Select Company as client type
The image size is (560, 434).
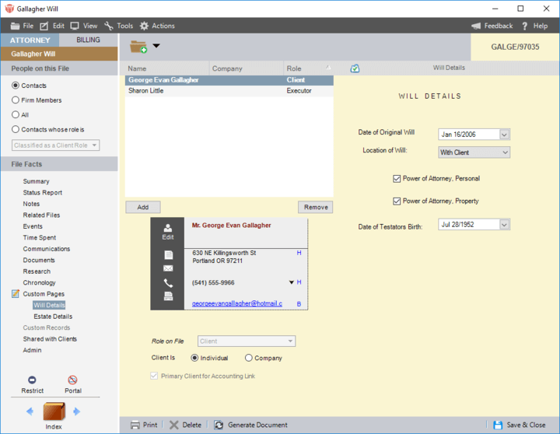(x=249, y=359)
